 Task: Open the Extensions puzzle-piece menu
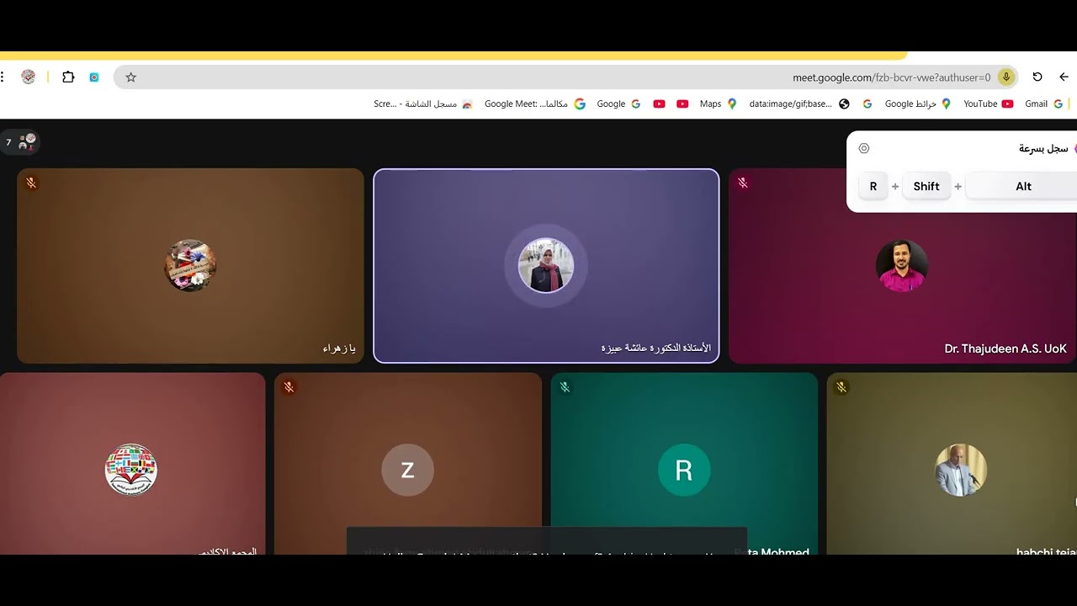[x=68, y=77]
